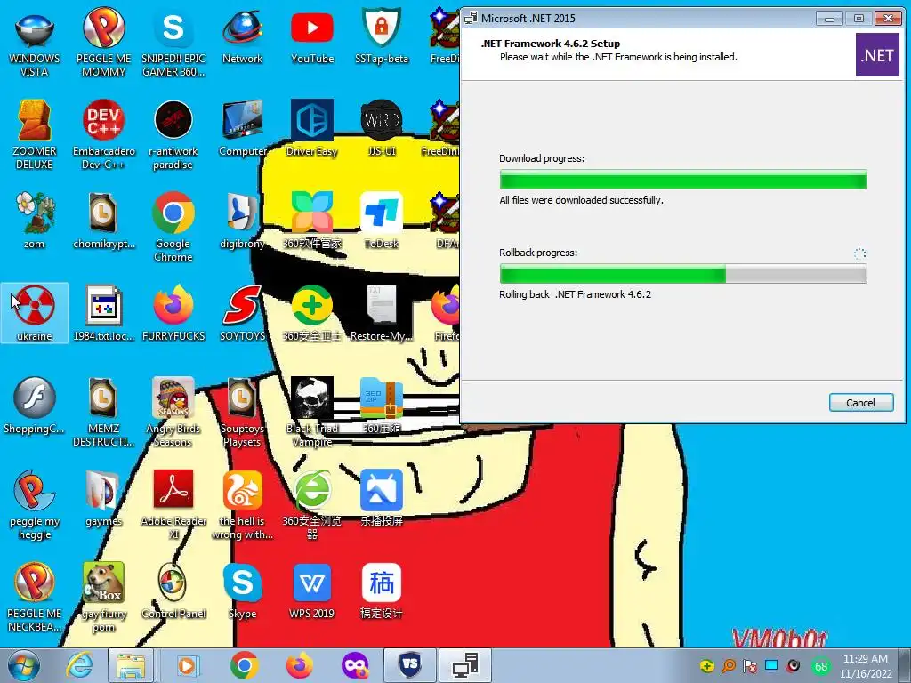Open the PEGGLE ME MOMMY desktop icon
The width and height of the screenshot is (911, 683).
(x=103, y=42)
